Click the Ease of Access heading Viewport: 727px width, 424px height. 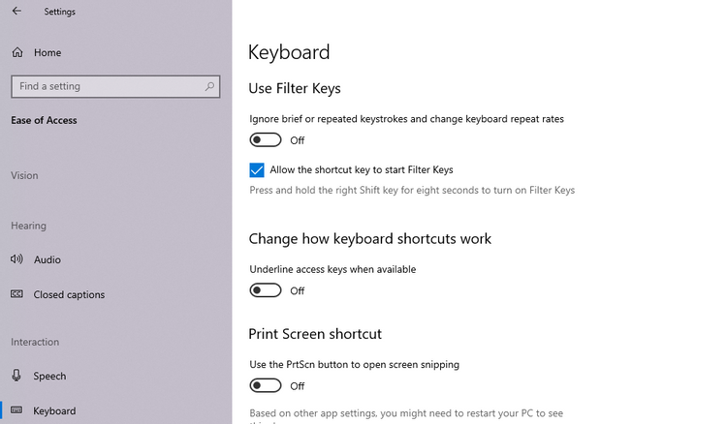click(x=44, y=120)
